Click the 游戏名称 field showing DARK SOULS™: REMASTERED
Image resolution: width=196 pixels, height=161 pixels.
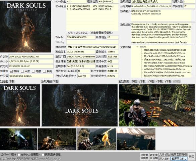(x=92, y=47)
